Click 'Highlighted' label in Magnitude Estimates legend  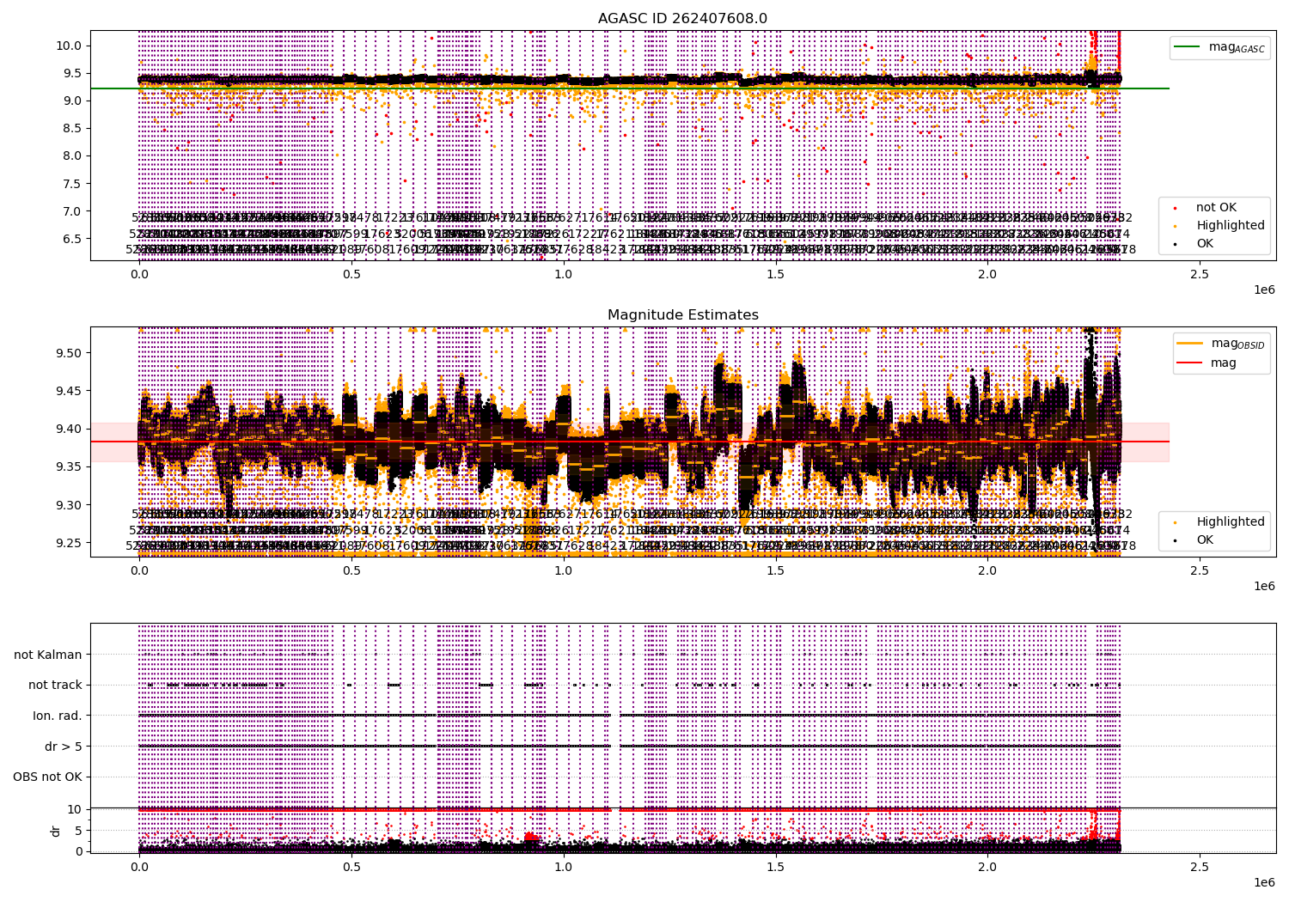[1231, 521]
